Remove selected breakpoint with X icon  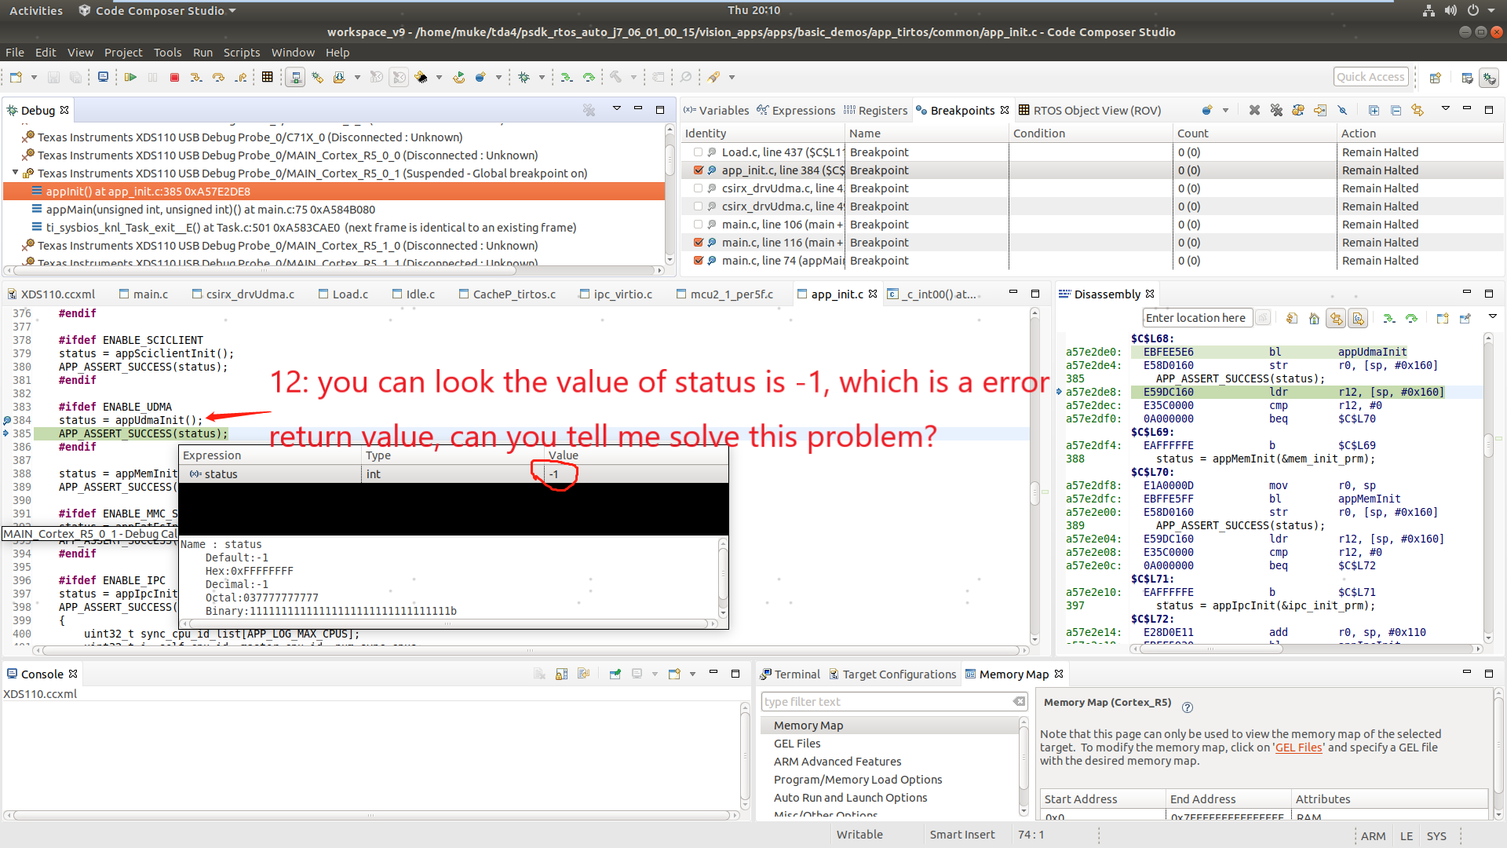click(x=1254, y=110)
